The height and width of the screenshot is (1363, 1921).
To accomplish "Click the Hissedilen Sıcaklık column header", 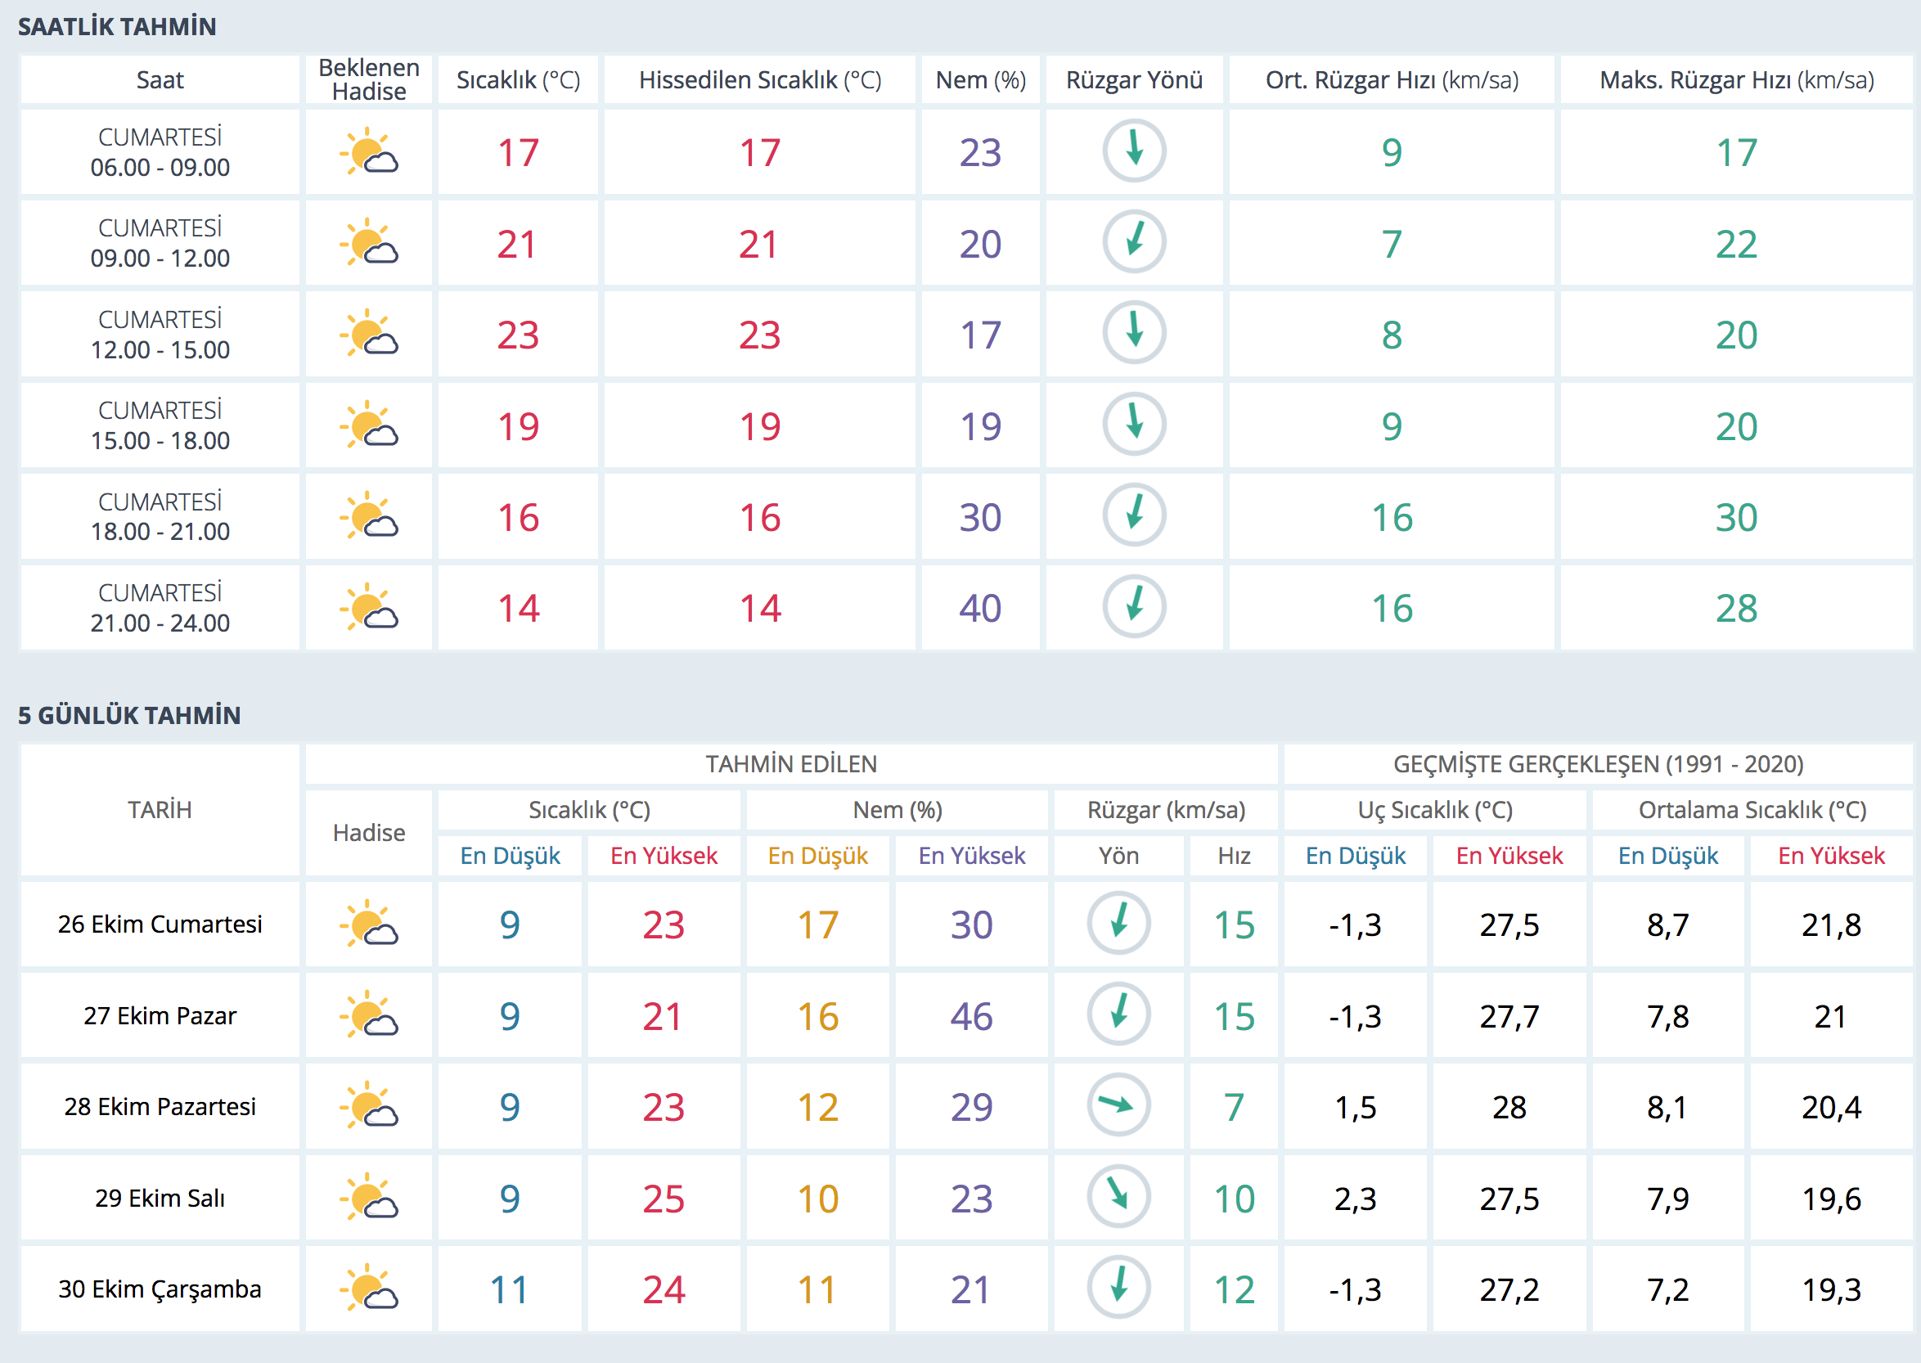I will pos(759,80).
